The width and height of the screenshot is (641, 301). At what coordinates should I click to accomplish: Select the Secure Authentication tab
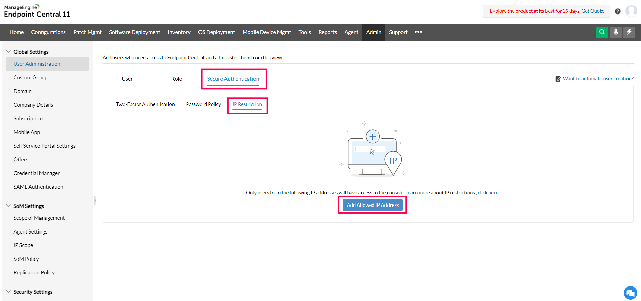[x=233, y=79]
